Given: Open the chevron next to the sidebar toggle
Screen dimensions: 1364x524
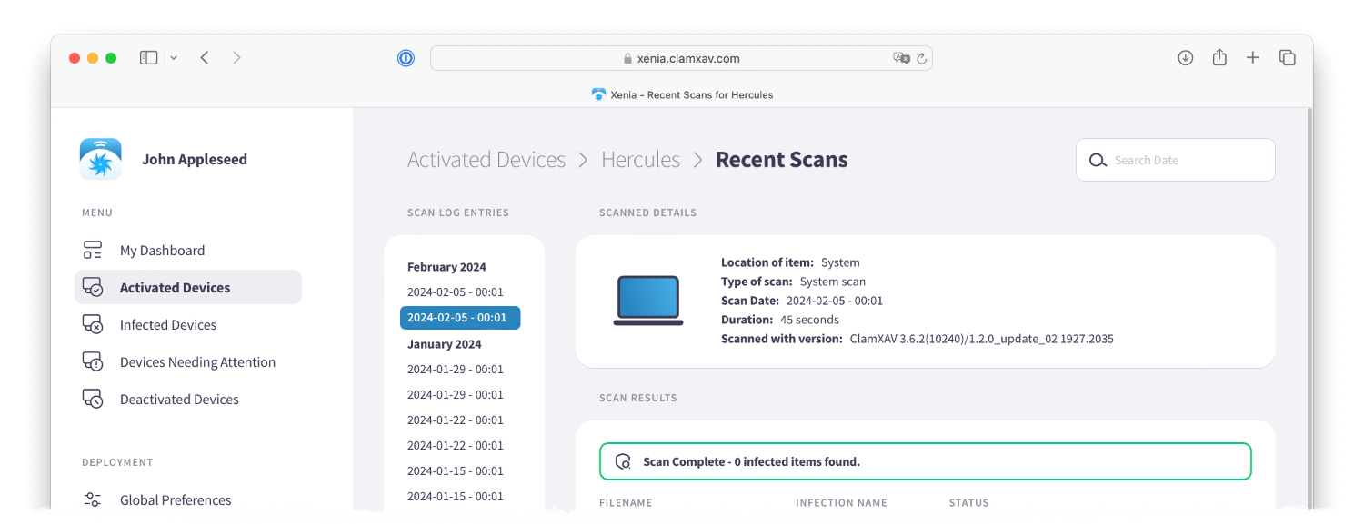Looking at the screenshot, I should 172,57.
